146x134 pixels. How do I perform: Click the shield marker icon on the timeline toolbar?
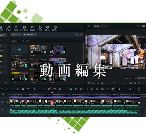click(87, 89)
